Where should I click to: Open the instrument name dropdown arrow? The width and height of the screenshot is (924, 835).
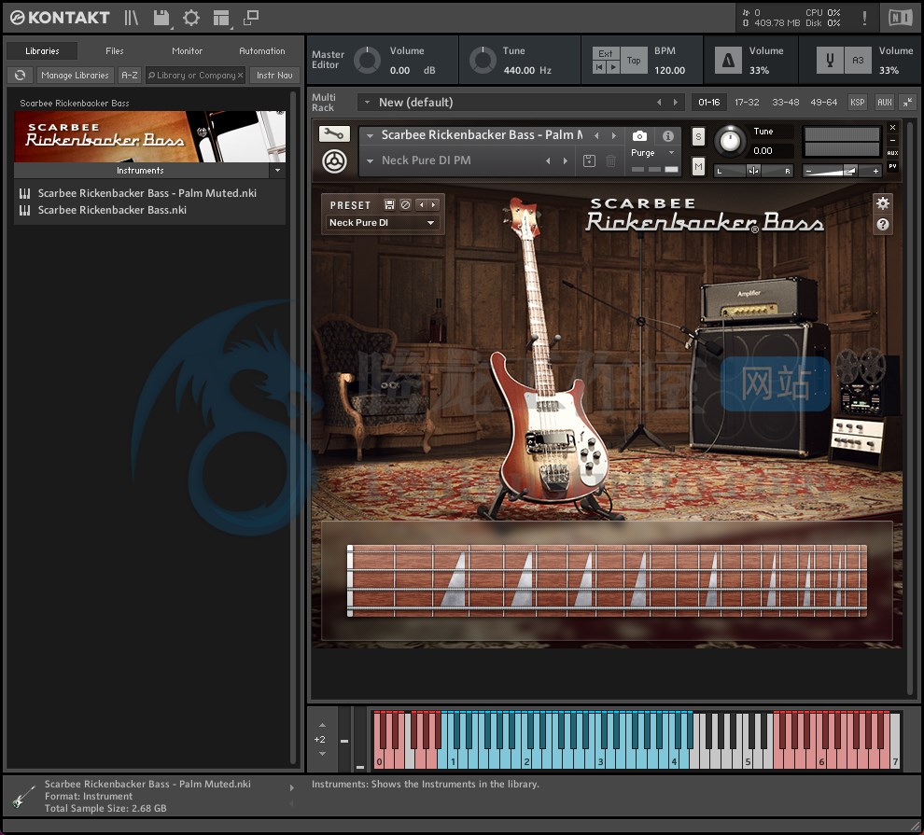371,135
